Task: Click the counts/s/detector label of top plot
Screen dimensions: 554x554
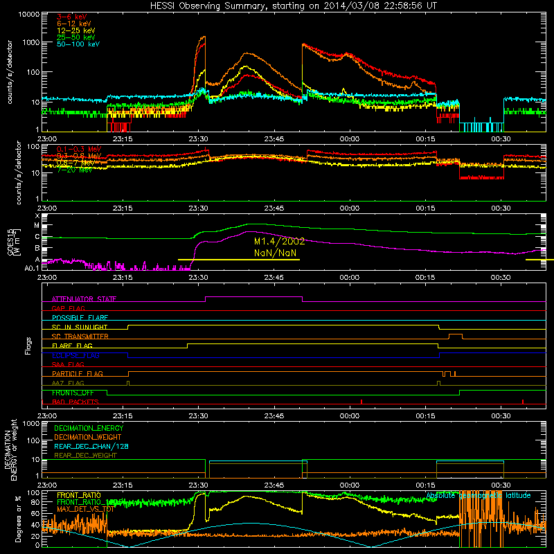Action: click(10, 72)
